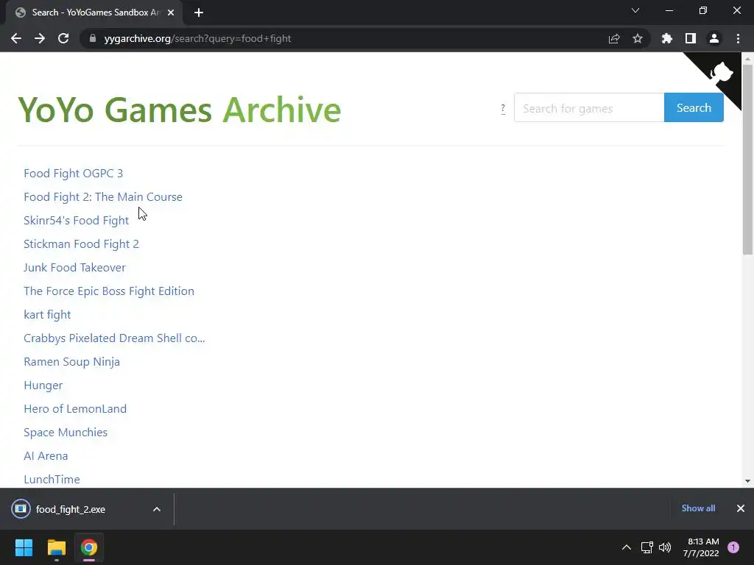Open Hero of LemonLand

[x=75, y=409]
